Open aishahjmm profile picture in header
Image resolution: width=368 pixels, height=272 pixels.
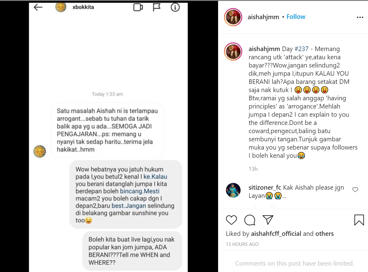point(233,17)
